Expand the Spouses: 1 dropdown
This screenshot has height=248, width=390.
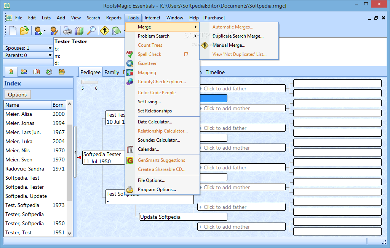[50, 48]
